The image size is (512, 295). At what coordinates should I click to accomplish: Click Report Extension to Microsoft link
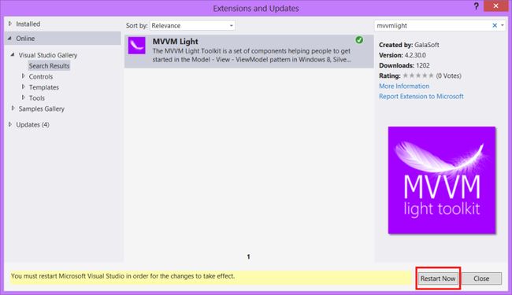[x=421, y=96]
